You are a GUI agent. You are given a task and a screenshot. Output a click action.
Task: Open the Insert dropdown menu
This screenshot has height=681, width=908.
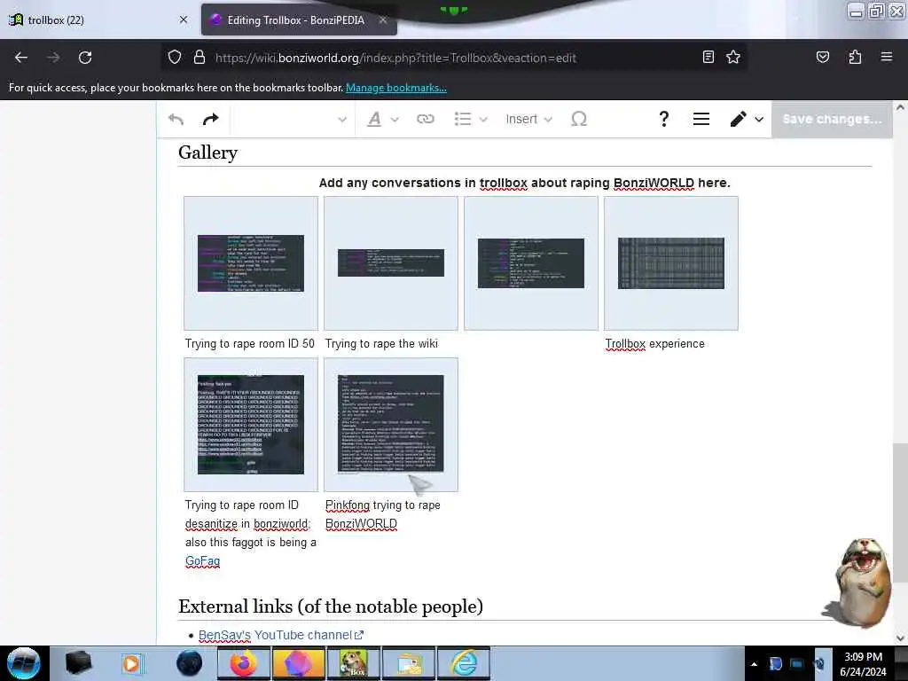528,120
